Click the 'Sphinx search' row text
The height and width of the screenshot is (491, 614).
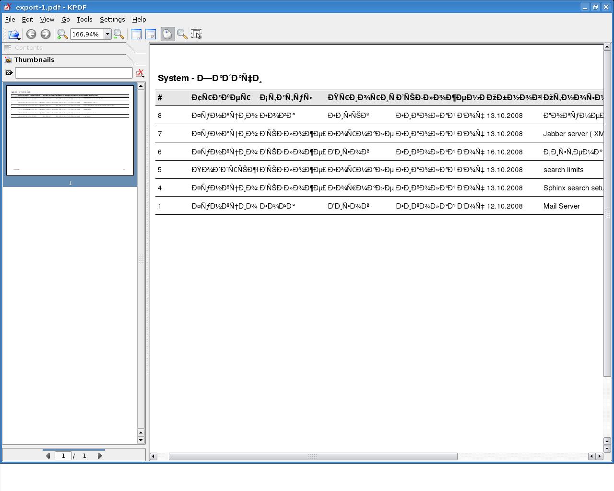[573, 188]
